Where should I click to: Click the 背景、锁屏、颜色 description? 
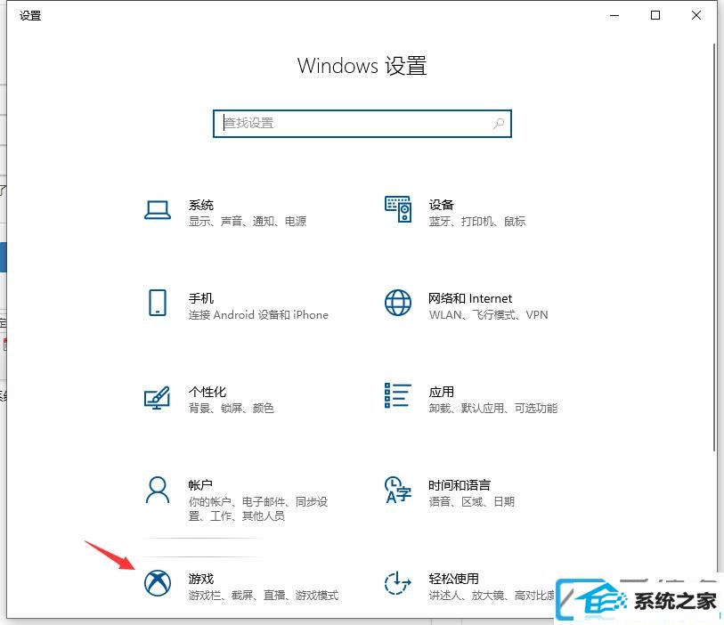pos(232,408)
